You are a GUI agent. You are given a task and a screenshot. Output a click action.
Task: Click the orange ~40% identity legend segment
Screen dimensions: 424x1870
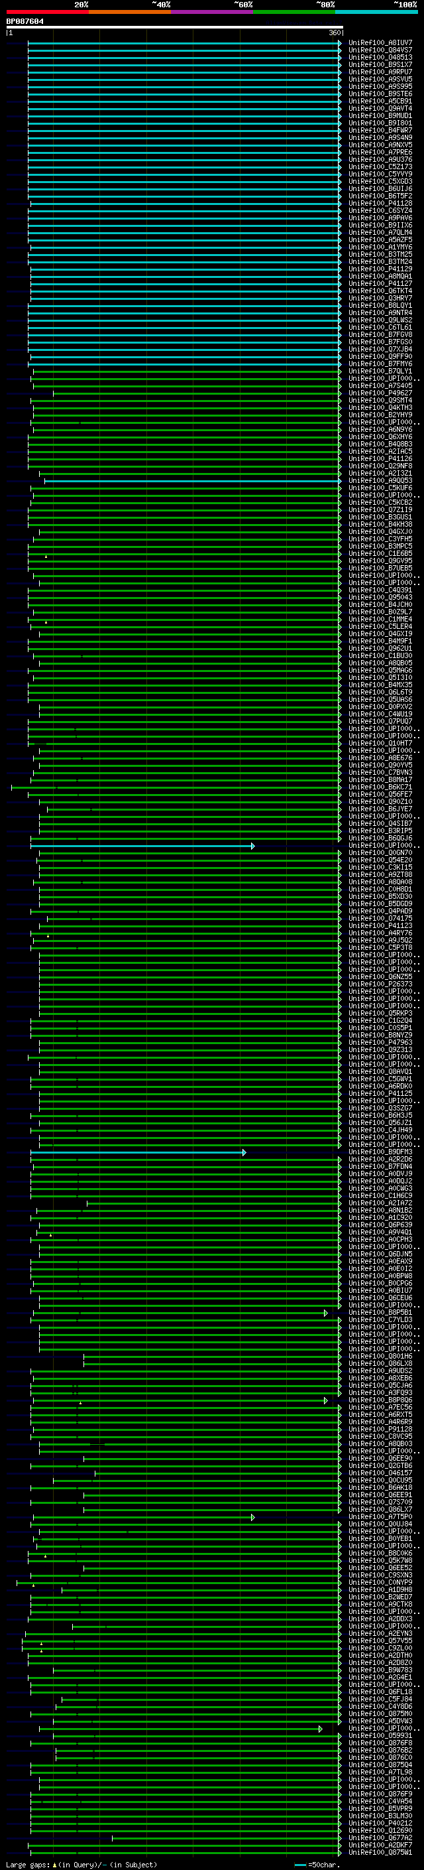pos(130,12)
